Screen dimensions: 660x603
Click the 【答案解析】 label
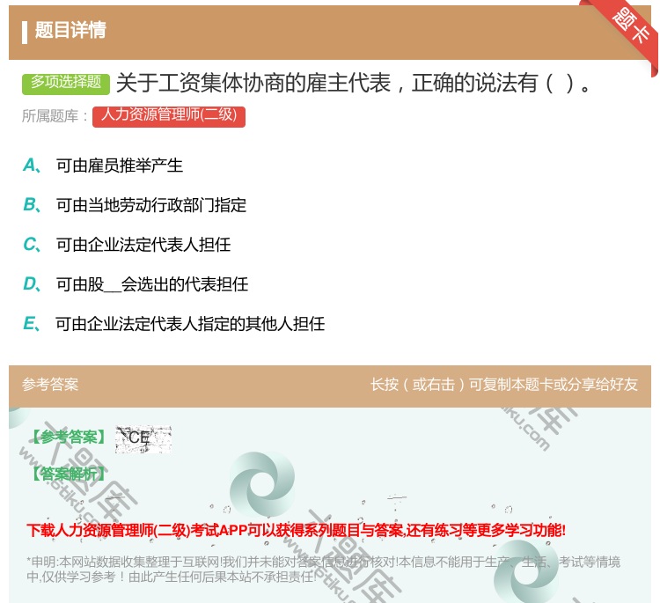coord(69,474)
